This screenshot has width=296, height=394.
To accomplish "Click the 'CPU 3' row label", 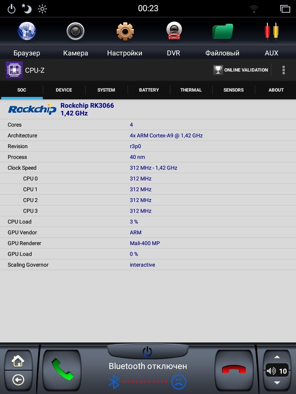I will (x=30, y=211).
